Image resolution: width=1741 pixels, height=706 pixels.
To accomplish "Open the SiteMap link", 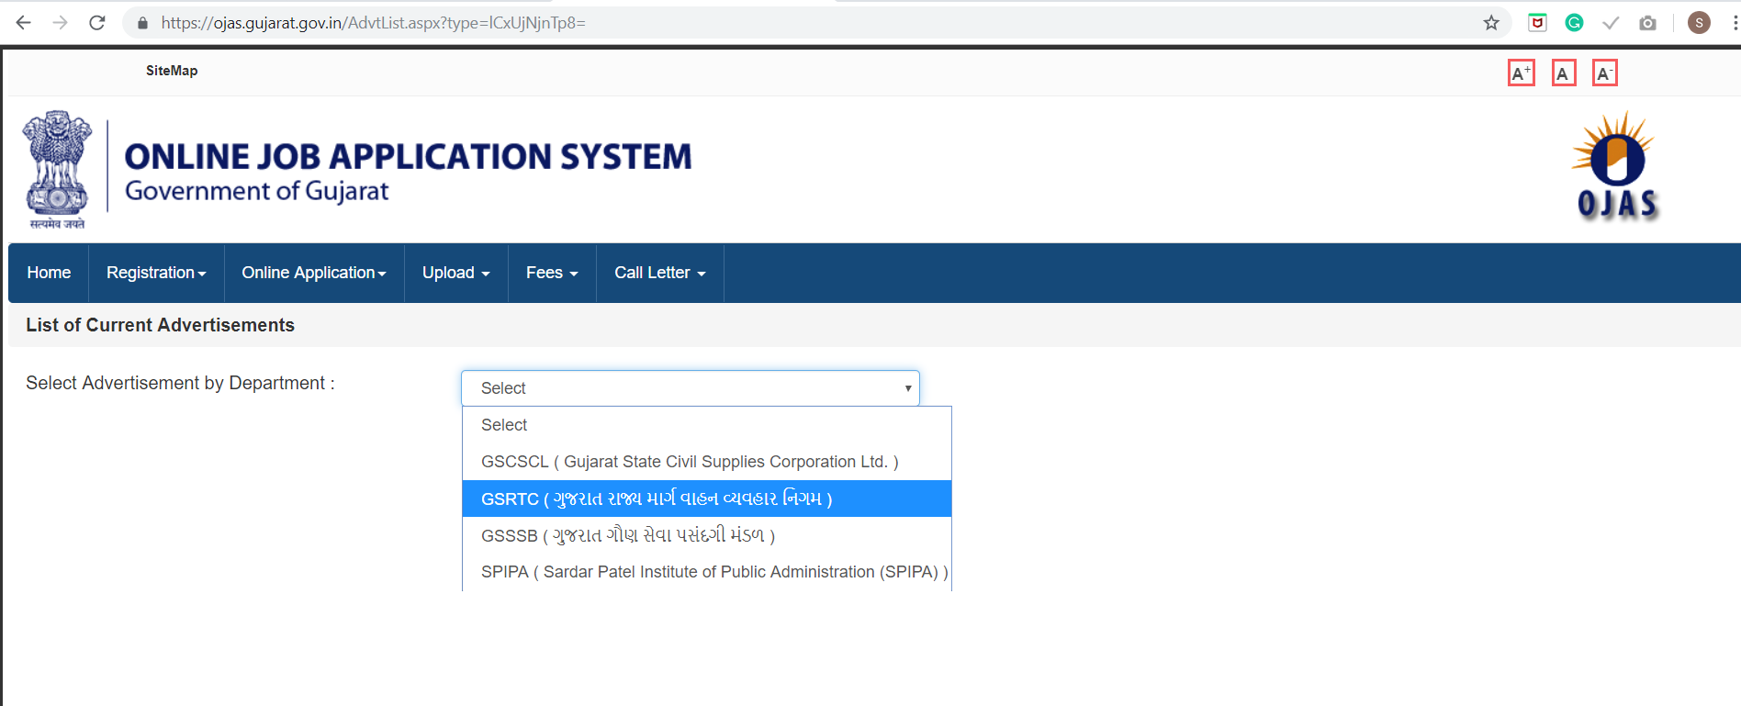I will (x=172, y=71).
